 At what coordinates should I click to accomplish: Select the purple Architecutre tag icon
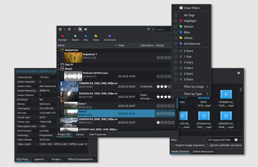(x=110, y=36)
